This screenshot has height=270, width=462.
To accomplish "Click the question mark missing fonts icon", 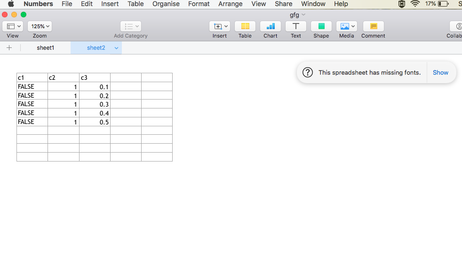I will [308, 72].
